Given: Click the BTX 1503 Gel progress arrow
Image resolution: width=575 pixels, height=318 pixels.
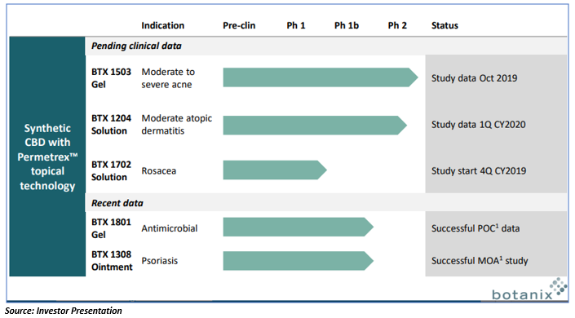Looking at the screenshot, I should pyautogui.click(x=321, y=77).
